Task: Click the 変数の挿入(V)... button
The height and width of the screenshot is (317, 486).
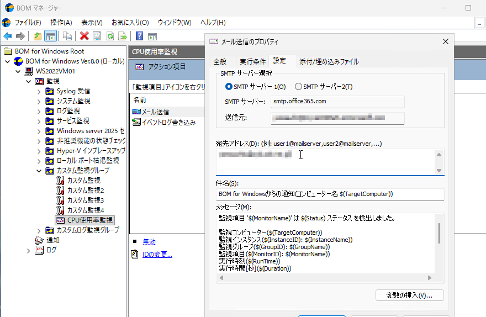Action: (409, 295)
